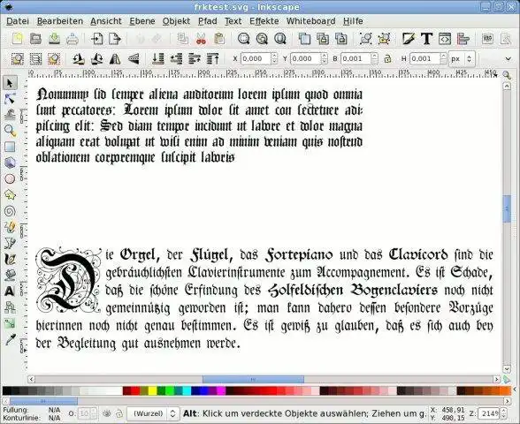This screenshot has width=520, height=424.
Task: Select the Pencil freehand tool
Action: click(x=10, y=227)
